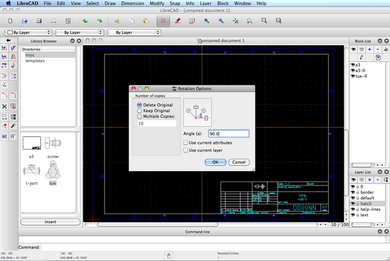Image resolution: width=390 pixels, height=261 pixels.
Task: Activate window zoom tool
Action: click(x=264, y=21)
